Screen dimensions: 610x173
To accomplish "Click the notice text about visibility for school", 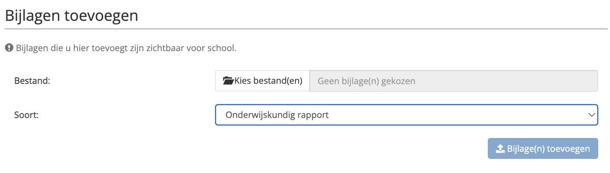I will point(126,48).
